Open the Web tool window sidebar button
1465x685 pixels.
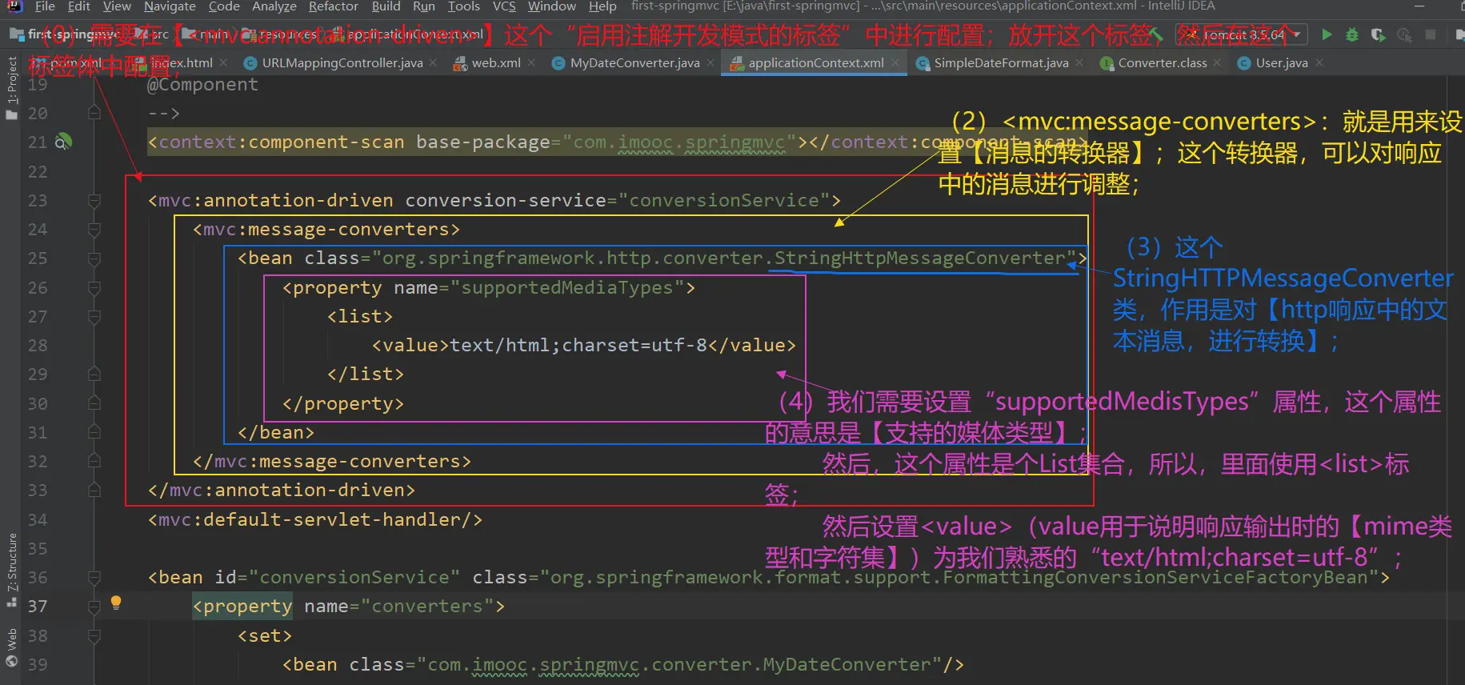tap(11, 647)
